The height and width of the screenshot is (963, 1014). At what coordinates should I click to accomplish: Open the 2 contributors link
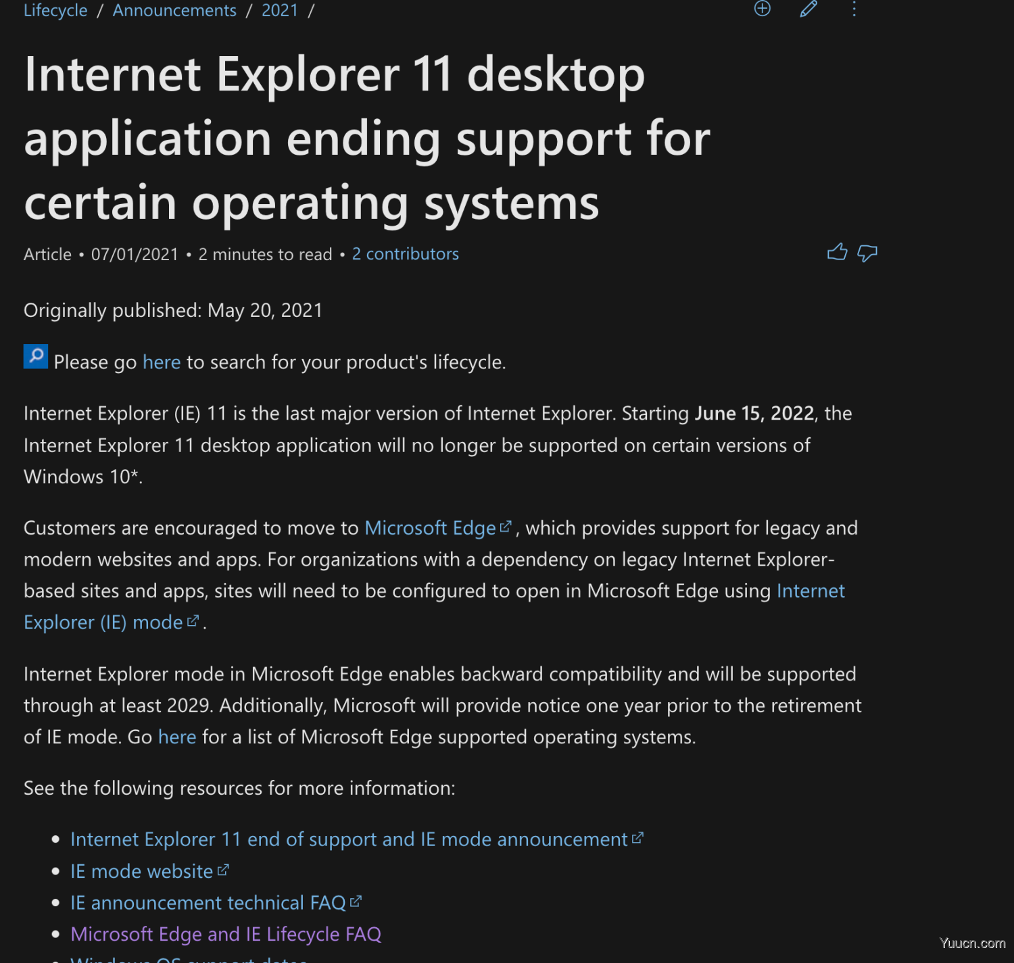pyautogui.click(x=405, y=254)
